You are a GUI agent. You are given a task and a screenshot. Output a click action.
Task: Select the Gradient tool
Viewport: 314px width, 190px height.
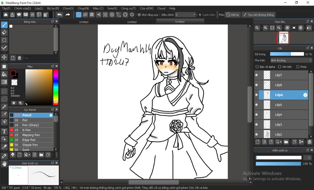(x=4, y=82)
